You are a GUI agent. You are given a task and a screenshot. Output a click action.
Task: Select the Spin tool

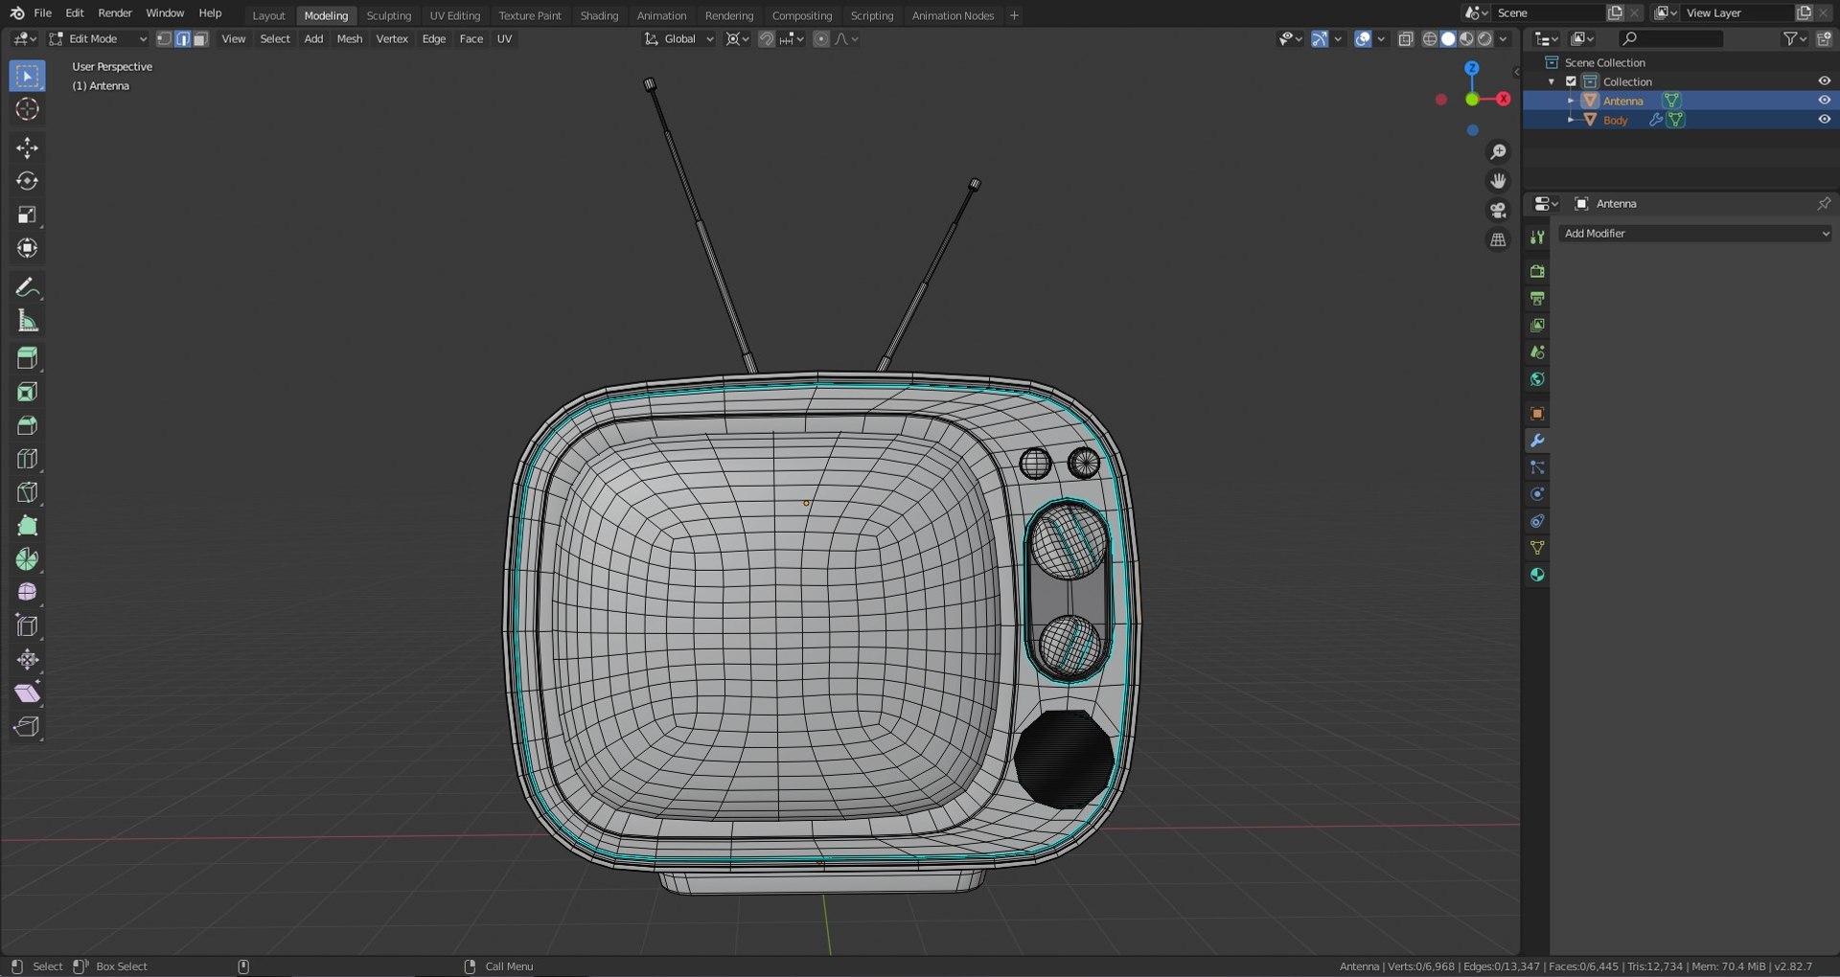click(27, 559)
